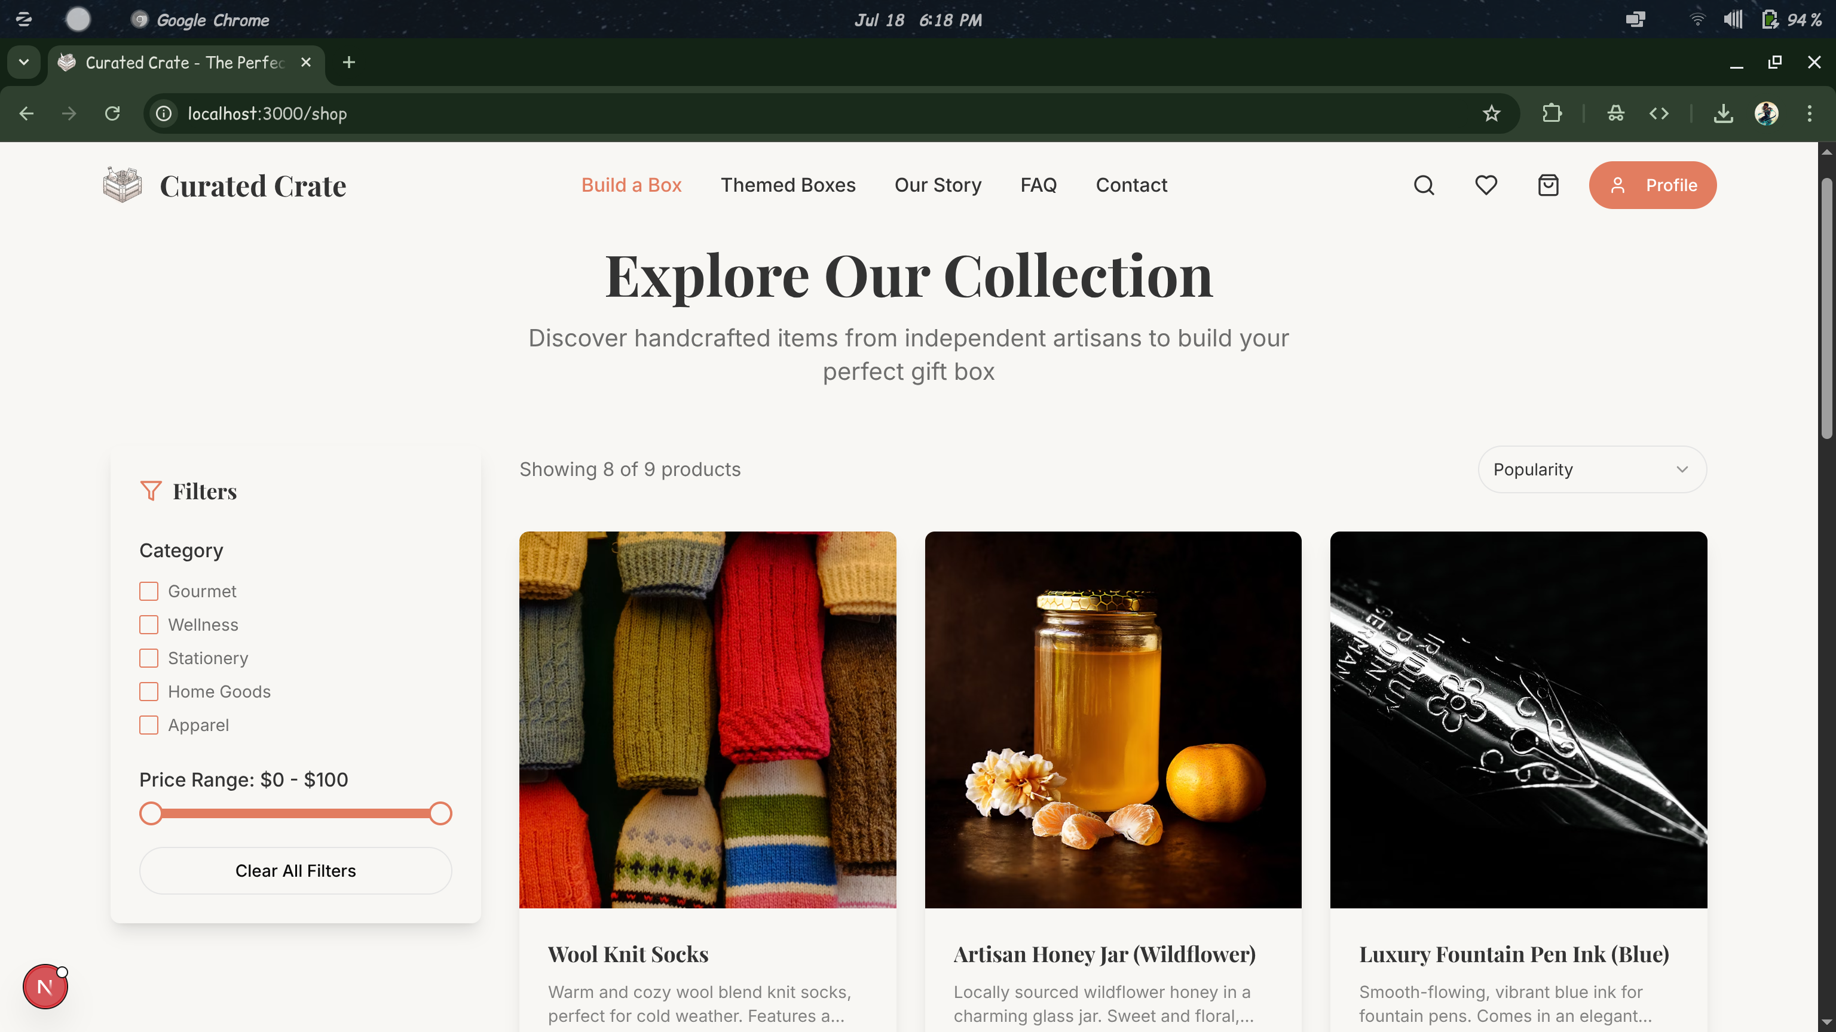Click the Curated Crate logo
Screen dimensions: 1836x1032
coord(225,185)
